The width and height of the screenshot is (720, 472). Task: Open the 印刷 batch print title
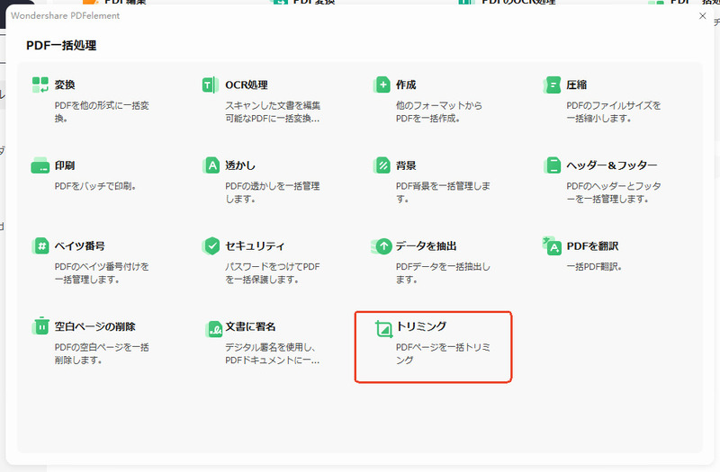pyautogui.click(x=65, y=165)
